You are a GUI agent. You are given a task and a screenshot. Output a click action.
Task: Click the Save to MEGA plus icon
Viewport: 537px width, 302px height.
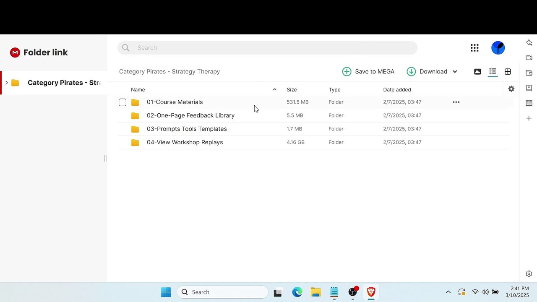click(x=347, y=72)
